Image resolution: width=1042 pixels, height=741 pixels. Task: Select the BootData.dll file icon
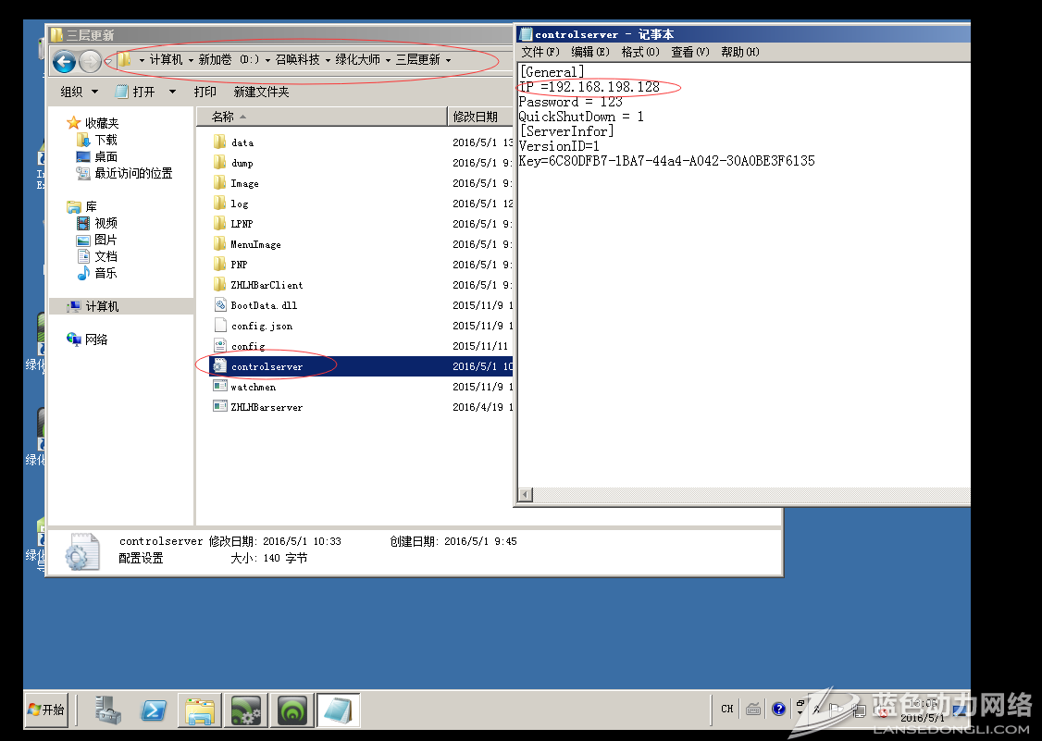coord(220,305)
